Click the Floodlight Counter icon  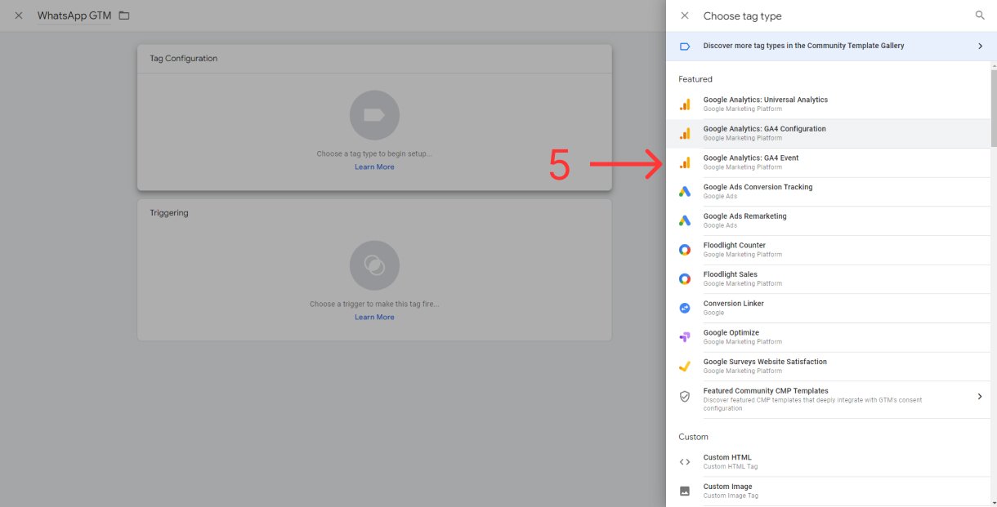[685, 250]
